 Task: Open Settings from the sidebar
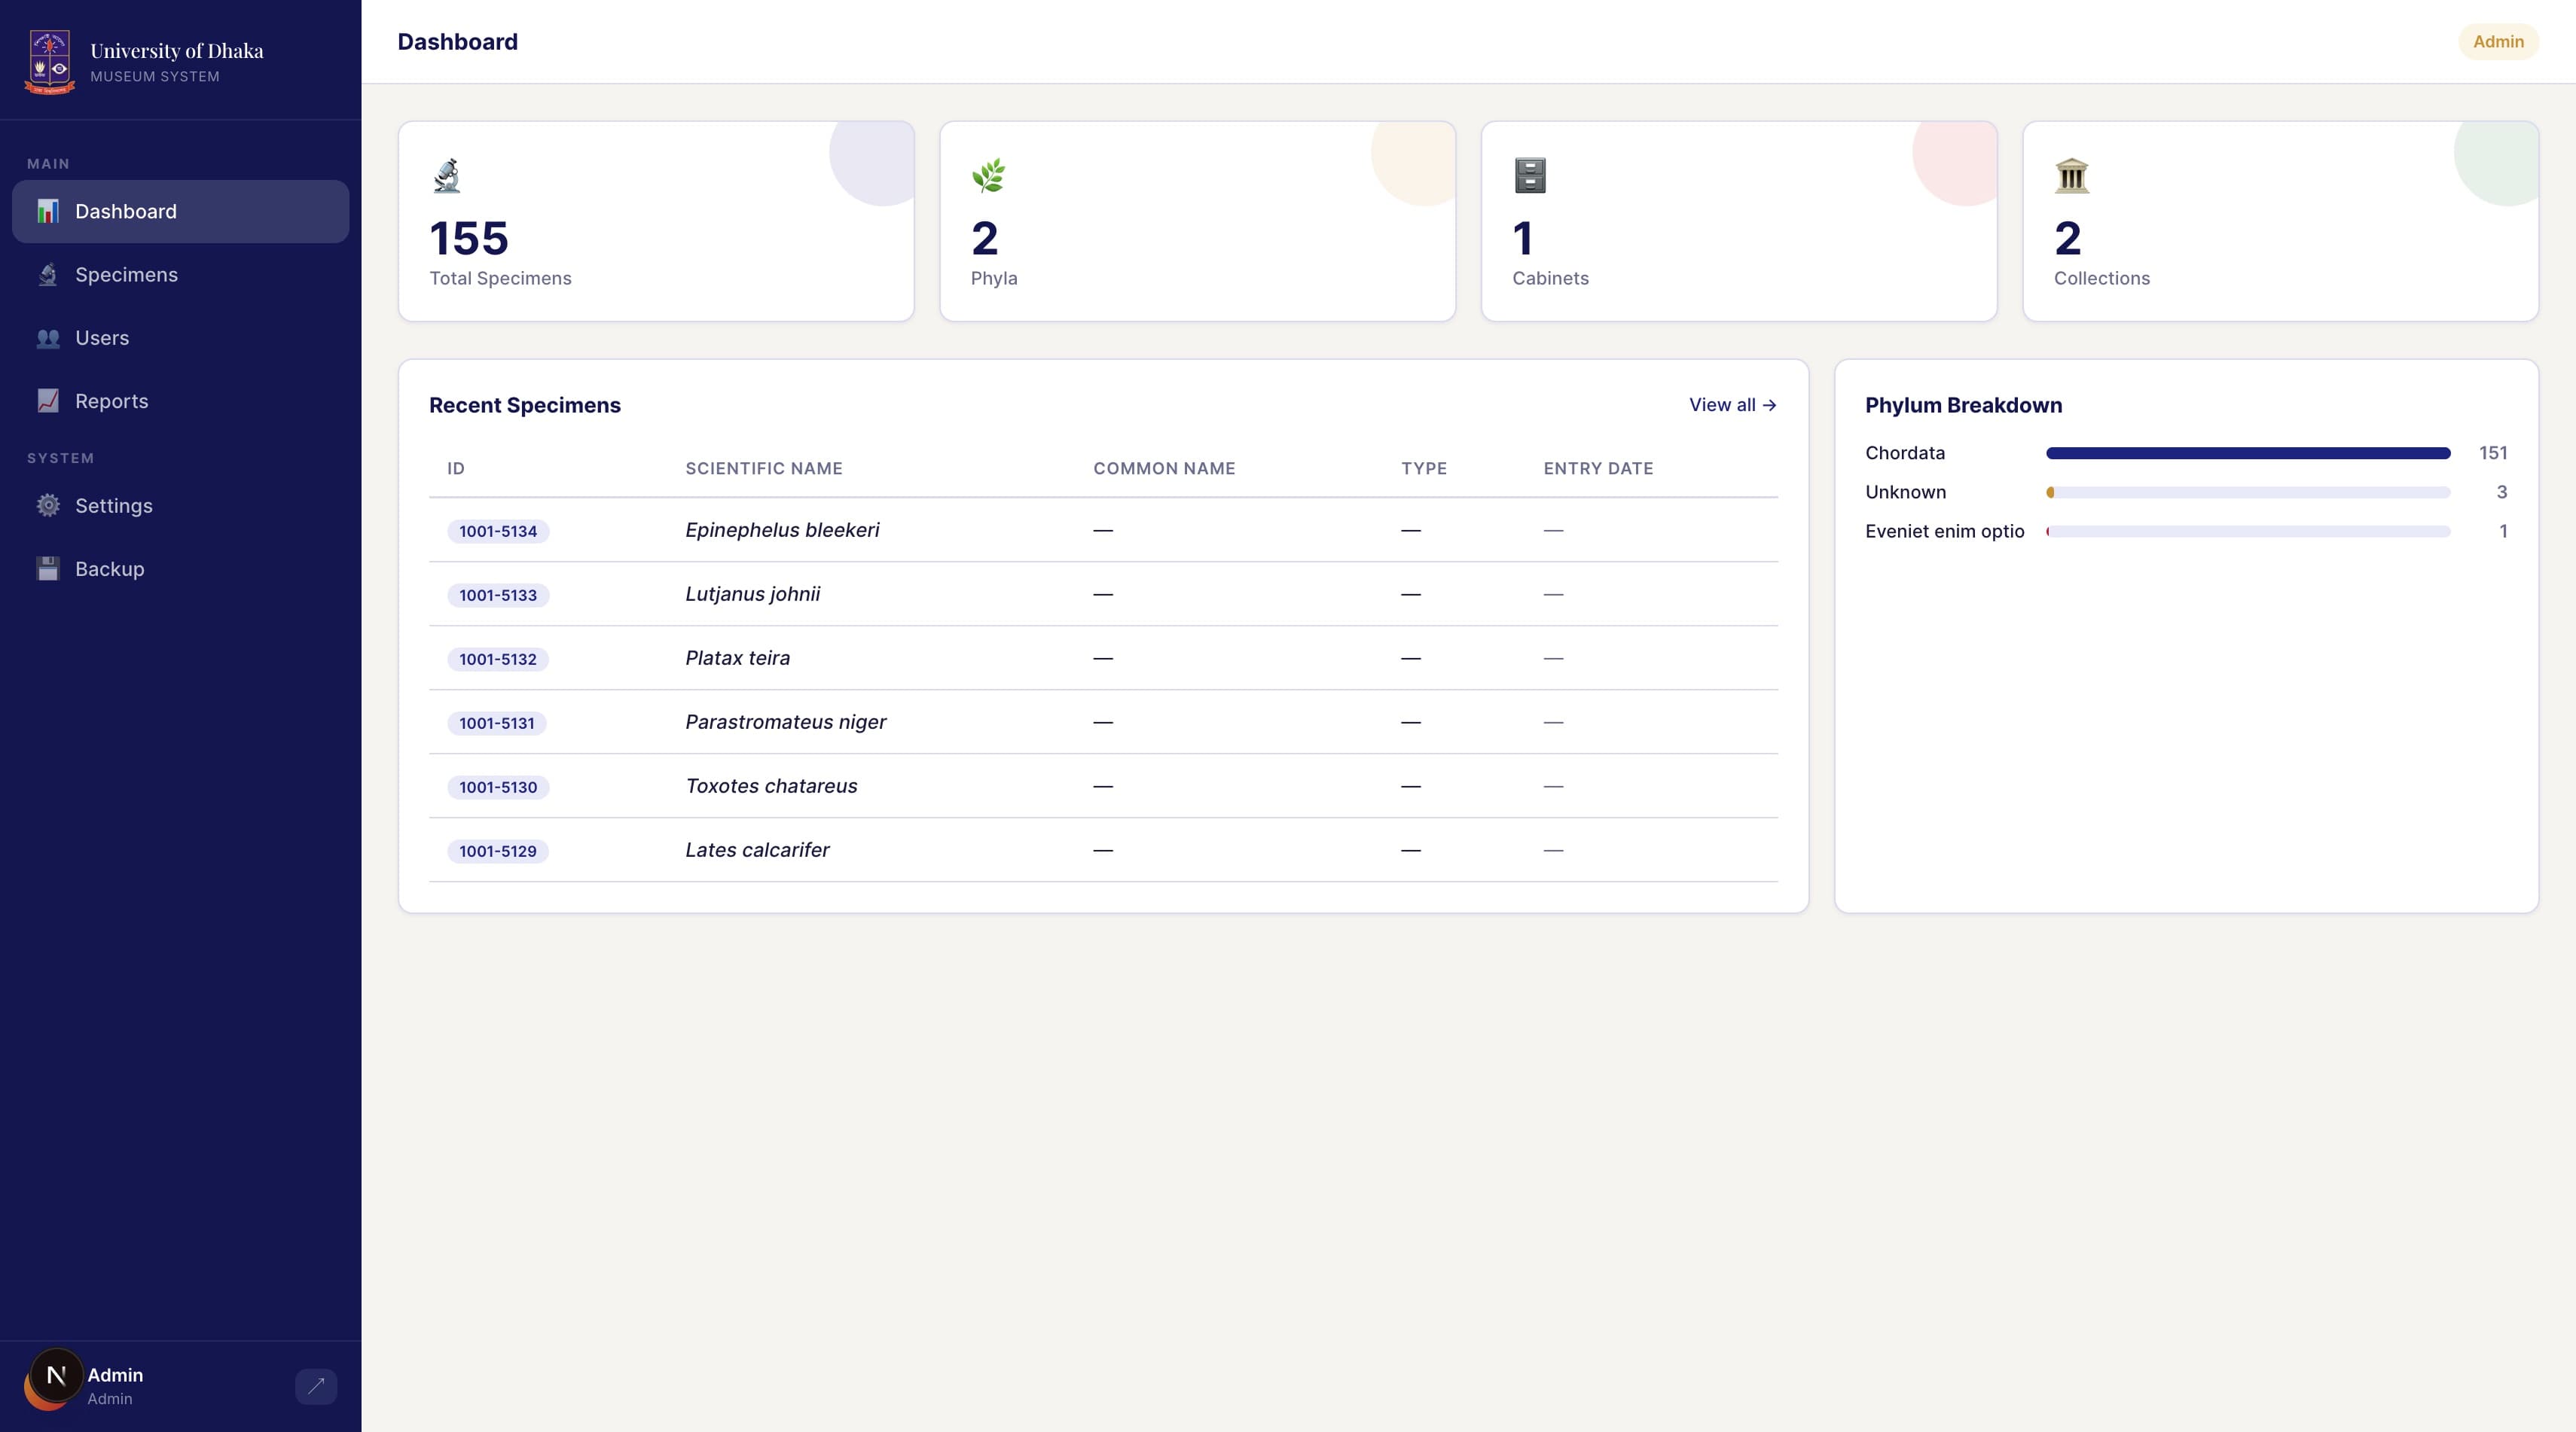[x=180, y=506]
